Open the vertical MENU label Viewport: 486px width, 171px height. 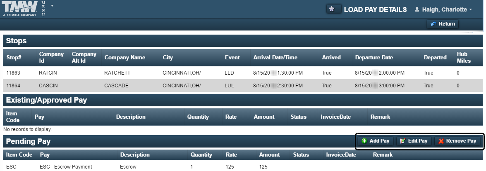(43, 9)
